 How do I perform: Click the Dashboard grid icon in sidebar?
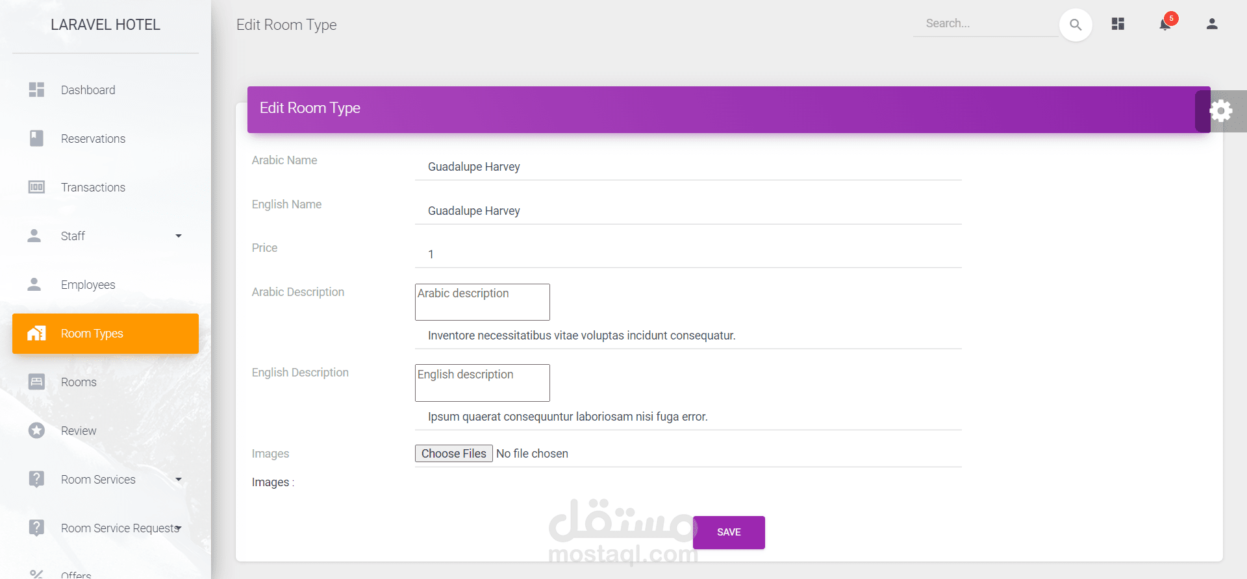(36, 90)
